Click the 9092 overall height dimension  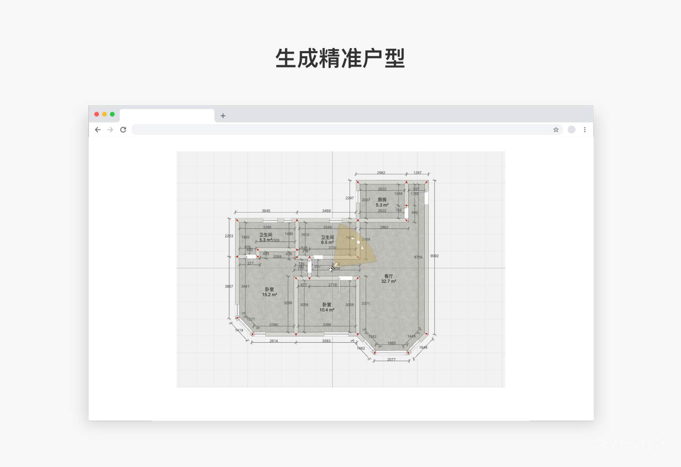(435, 256)
